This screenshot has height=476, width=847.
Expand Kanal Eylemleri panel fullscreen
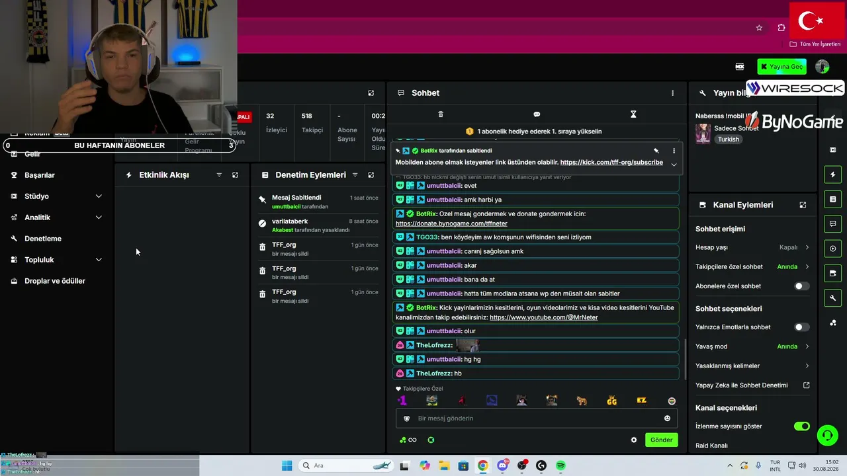point(803,205)
